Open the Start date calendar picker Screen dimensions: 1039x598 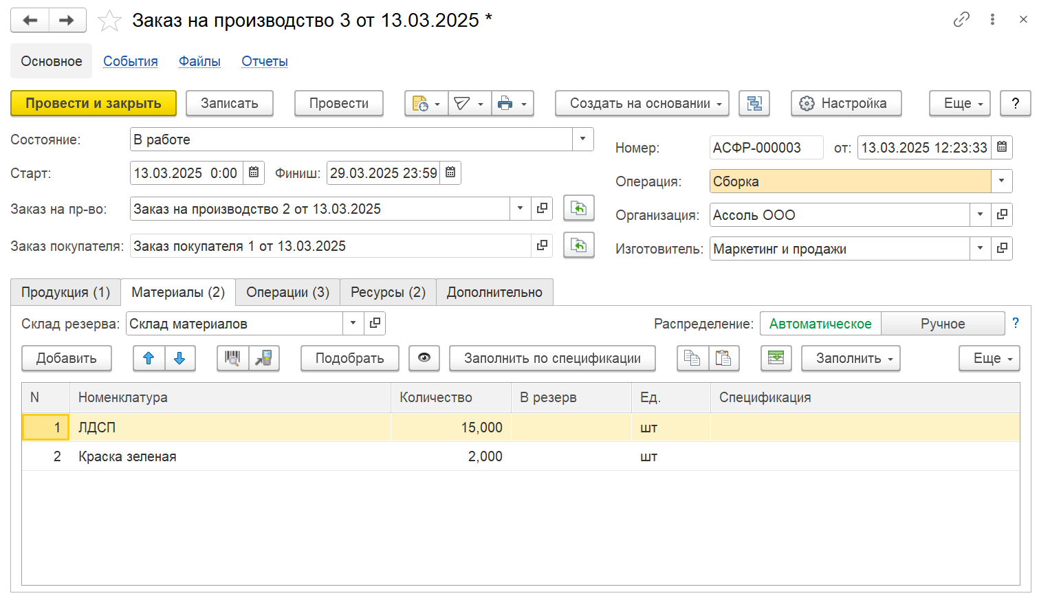tap(254, 173)
